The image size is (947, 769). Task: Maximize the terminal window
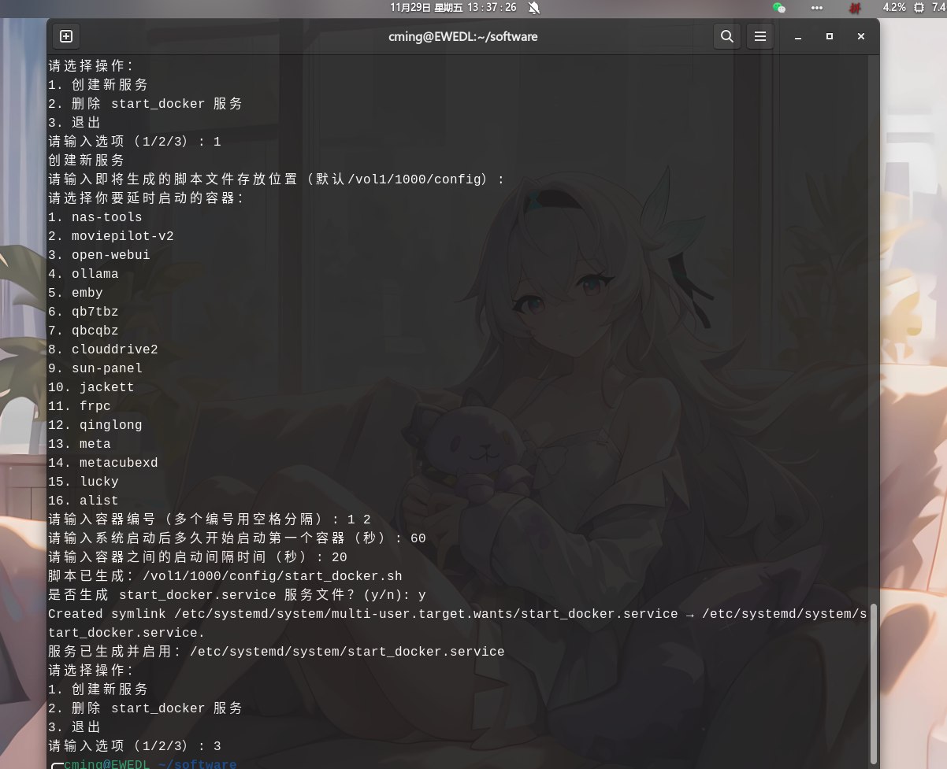pyautogui.click(x=830, y=36)
